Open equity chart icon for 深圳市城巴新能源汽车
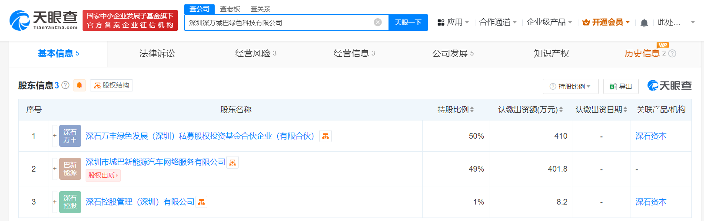 coord(232,162)
